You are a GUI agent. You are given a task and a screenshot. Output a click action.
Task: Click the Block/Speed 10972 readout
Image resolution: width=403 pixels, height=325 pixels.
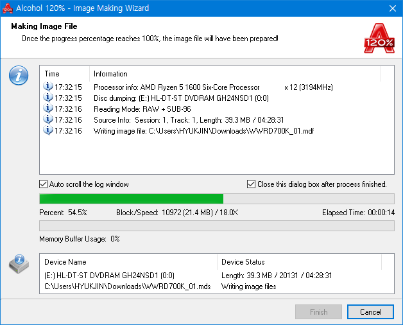click(x=177, y=213)
